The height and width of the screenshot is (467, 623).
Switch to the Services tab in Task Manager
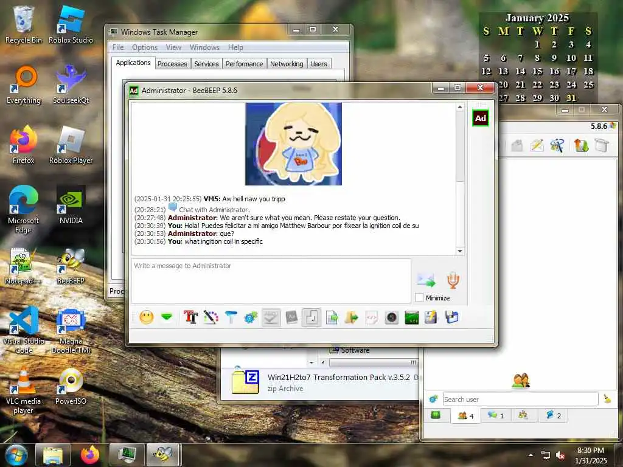coord(206,64)
